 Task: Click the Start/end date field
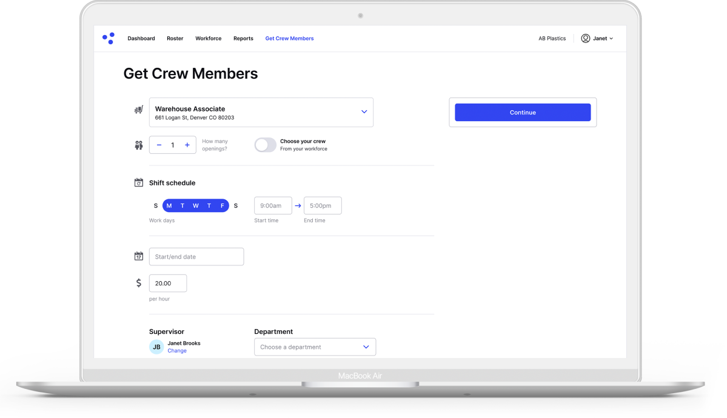click(196, 257)
